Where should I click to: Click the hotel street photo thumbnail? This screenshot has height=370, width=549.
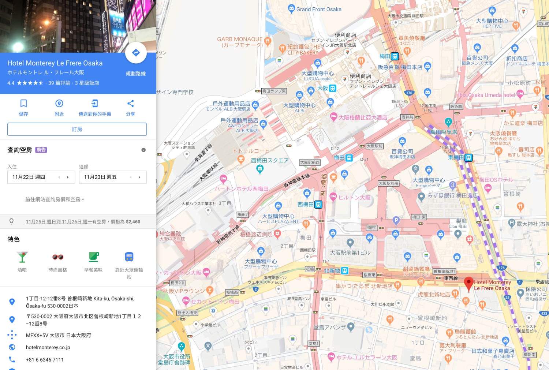click(78, 26)
